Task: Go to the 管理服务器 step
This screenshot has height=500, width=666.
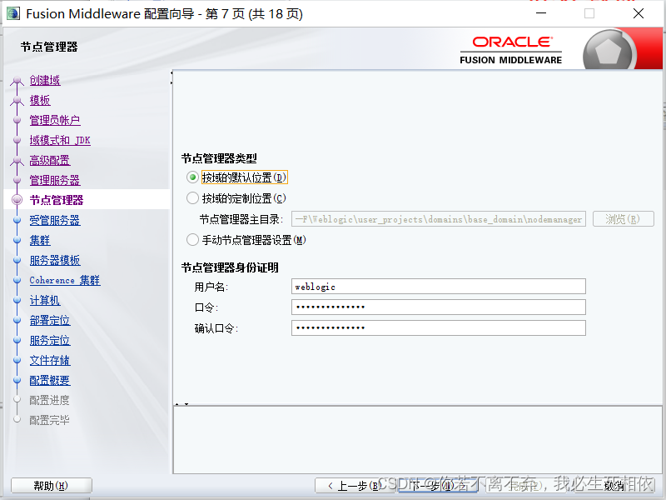Action: coord(55,180)
